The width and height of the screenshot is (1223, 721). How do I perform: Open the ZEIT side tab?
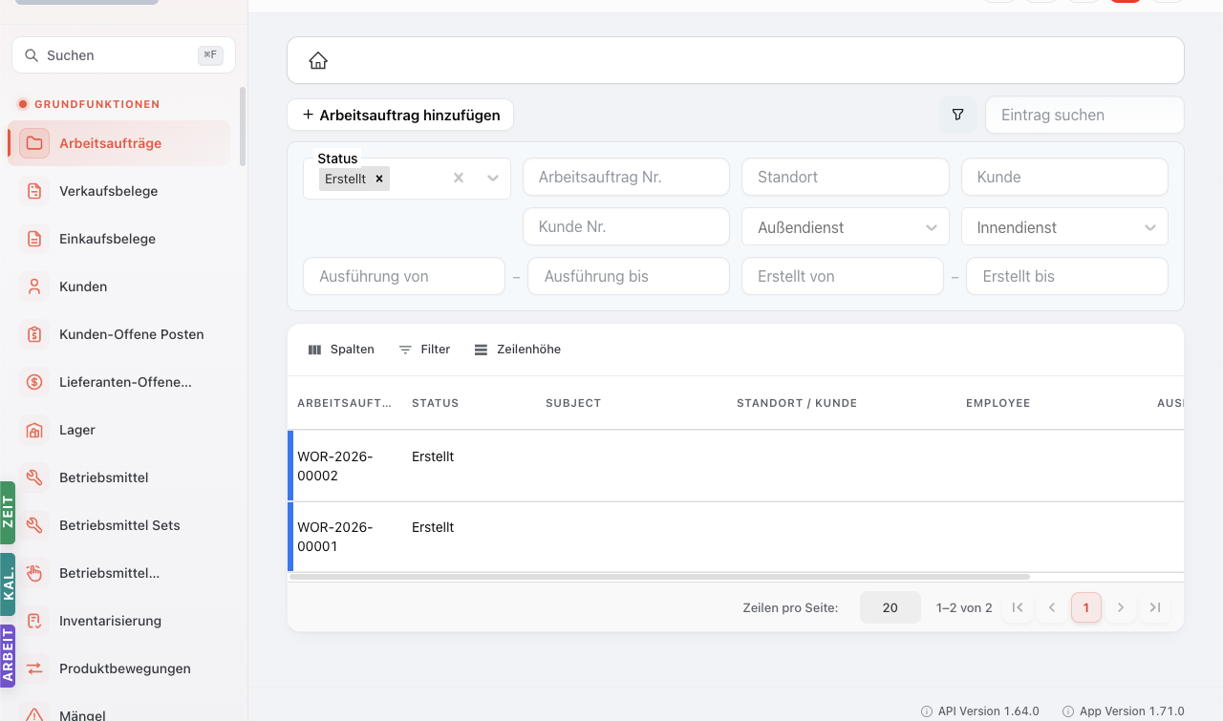tap(8, 513)
